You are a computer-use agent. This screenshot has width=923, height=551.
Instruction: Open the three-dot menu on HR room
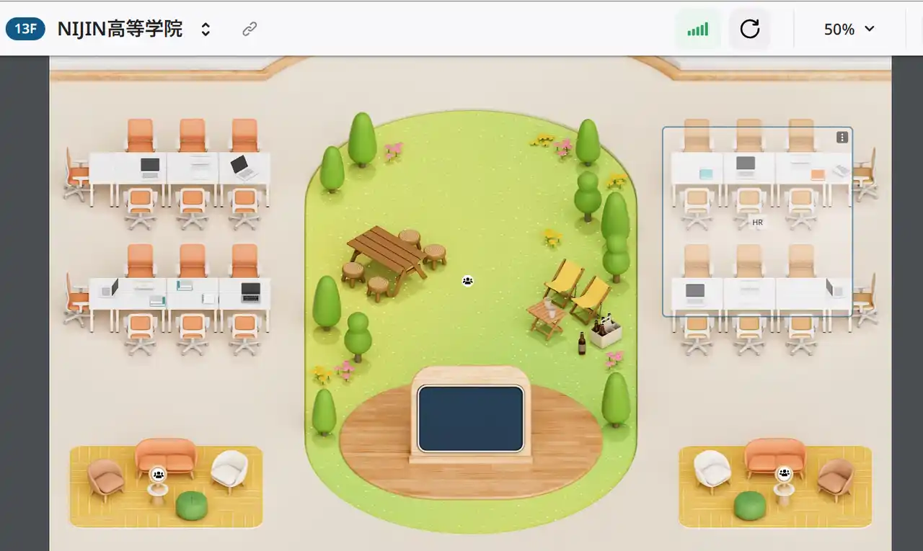tap(842, 138)
